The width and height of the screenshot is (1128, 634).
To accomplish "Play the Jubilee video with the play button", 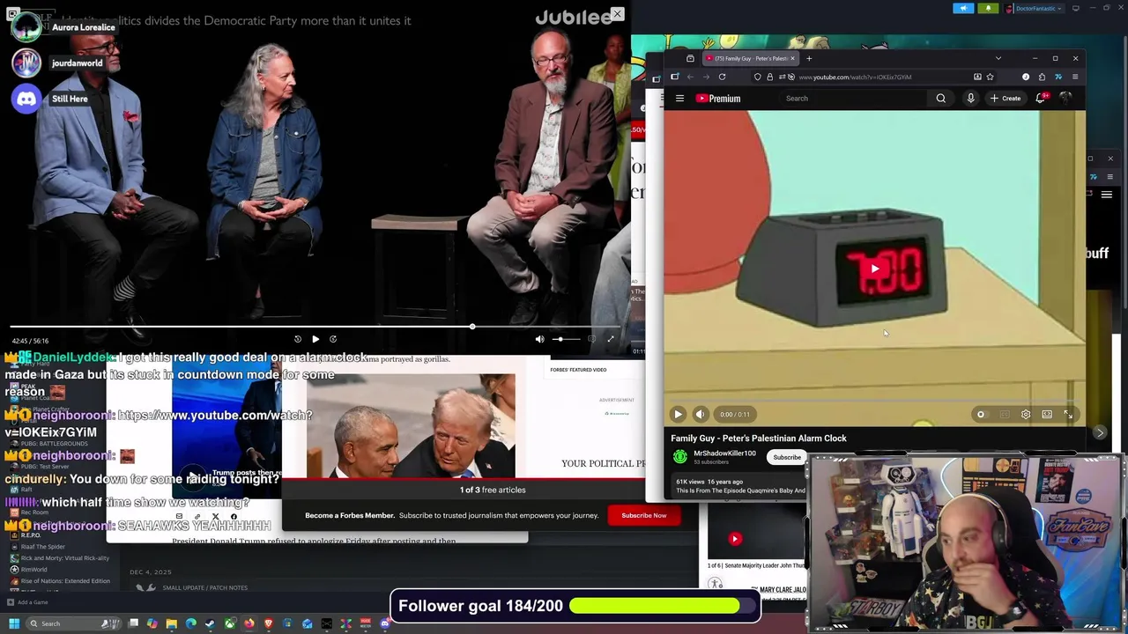I will pyautogui.click(x=315, y=339).
